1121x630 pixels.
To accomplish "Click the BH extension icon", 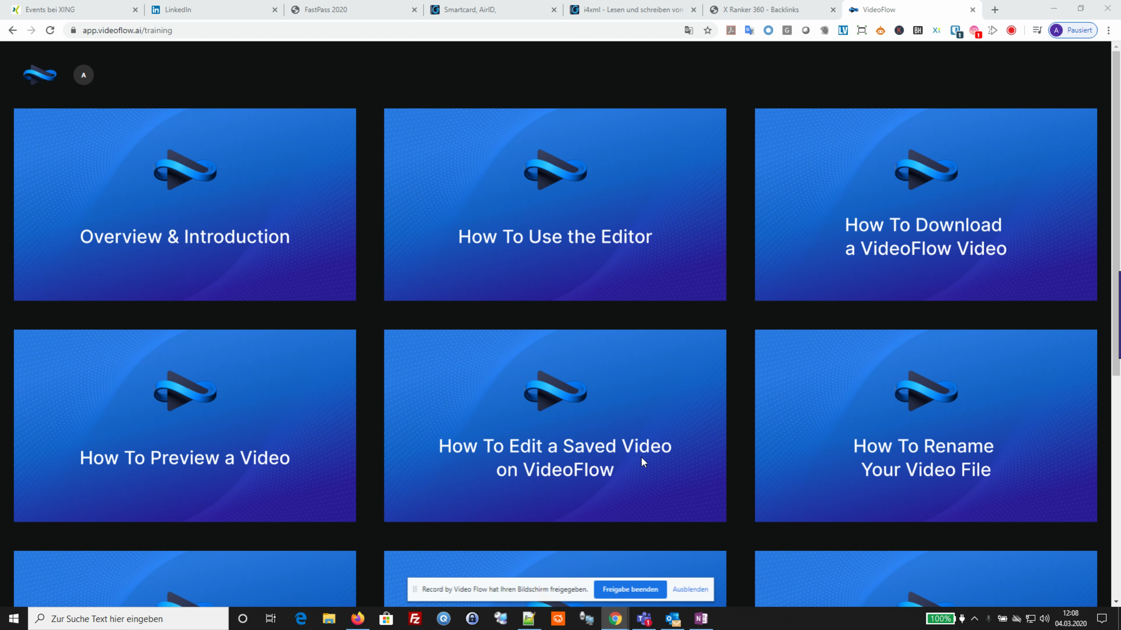I will point(918,30).
